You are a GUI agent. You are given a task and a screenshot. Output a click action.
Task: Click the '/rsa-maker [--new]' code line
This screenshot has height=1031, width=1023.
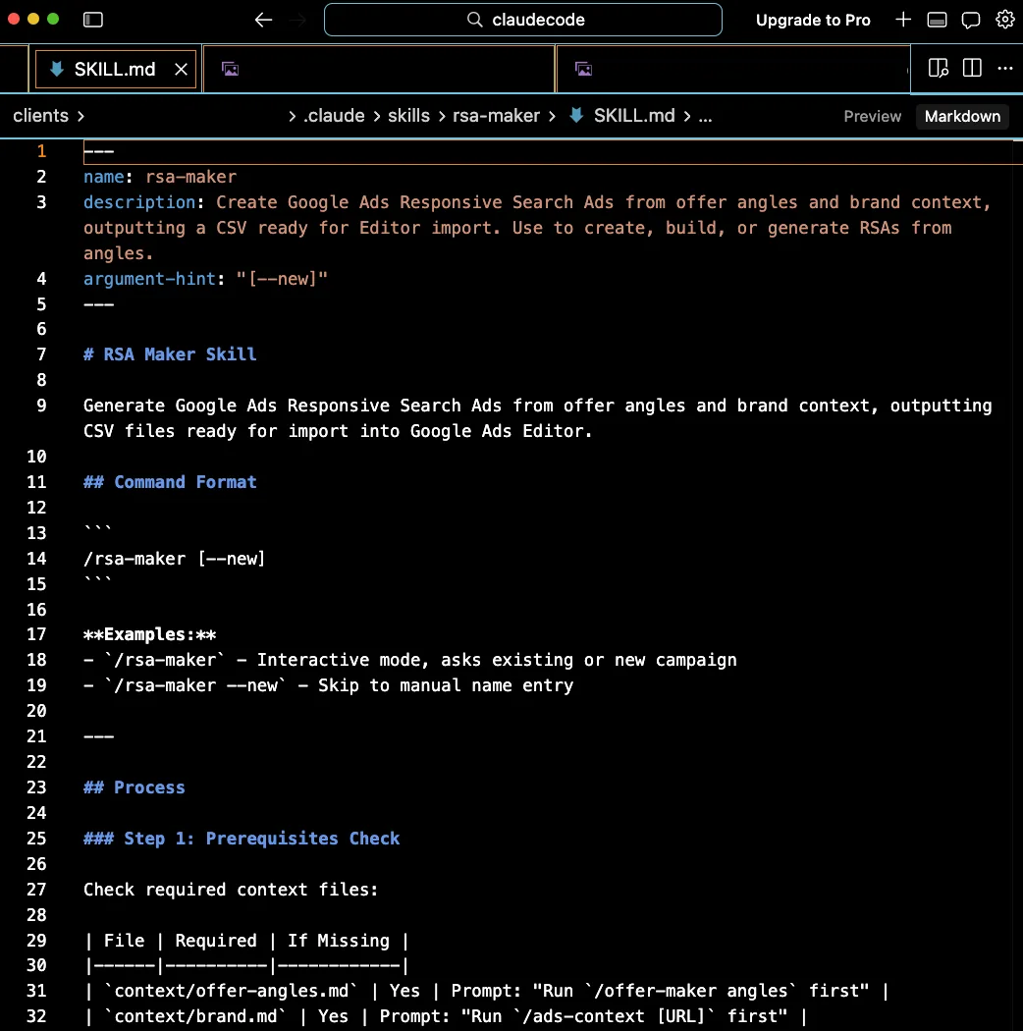click(x=174, y=559)
